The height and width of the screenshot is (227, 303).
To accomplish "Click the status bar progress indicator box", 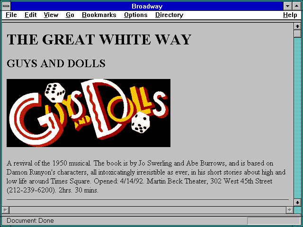I will tap(274, 221).
